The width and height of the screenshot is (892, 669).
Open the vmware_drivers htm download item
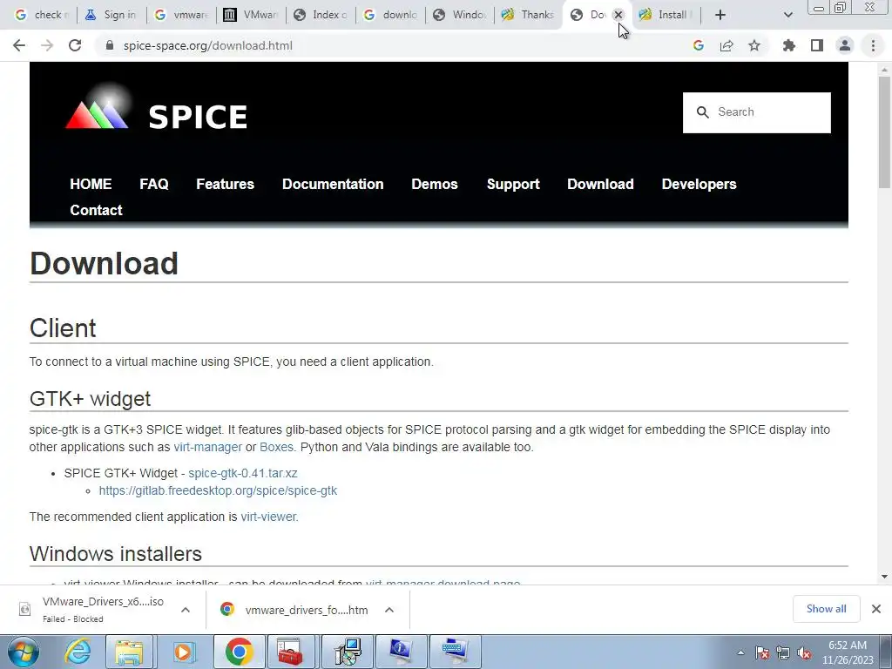(x=294, y=610)
